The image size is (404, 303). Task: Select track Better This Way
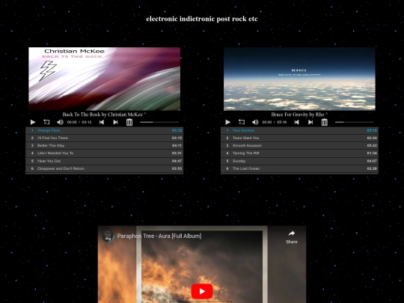point(104,146)
